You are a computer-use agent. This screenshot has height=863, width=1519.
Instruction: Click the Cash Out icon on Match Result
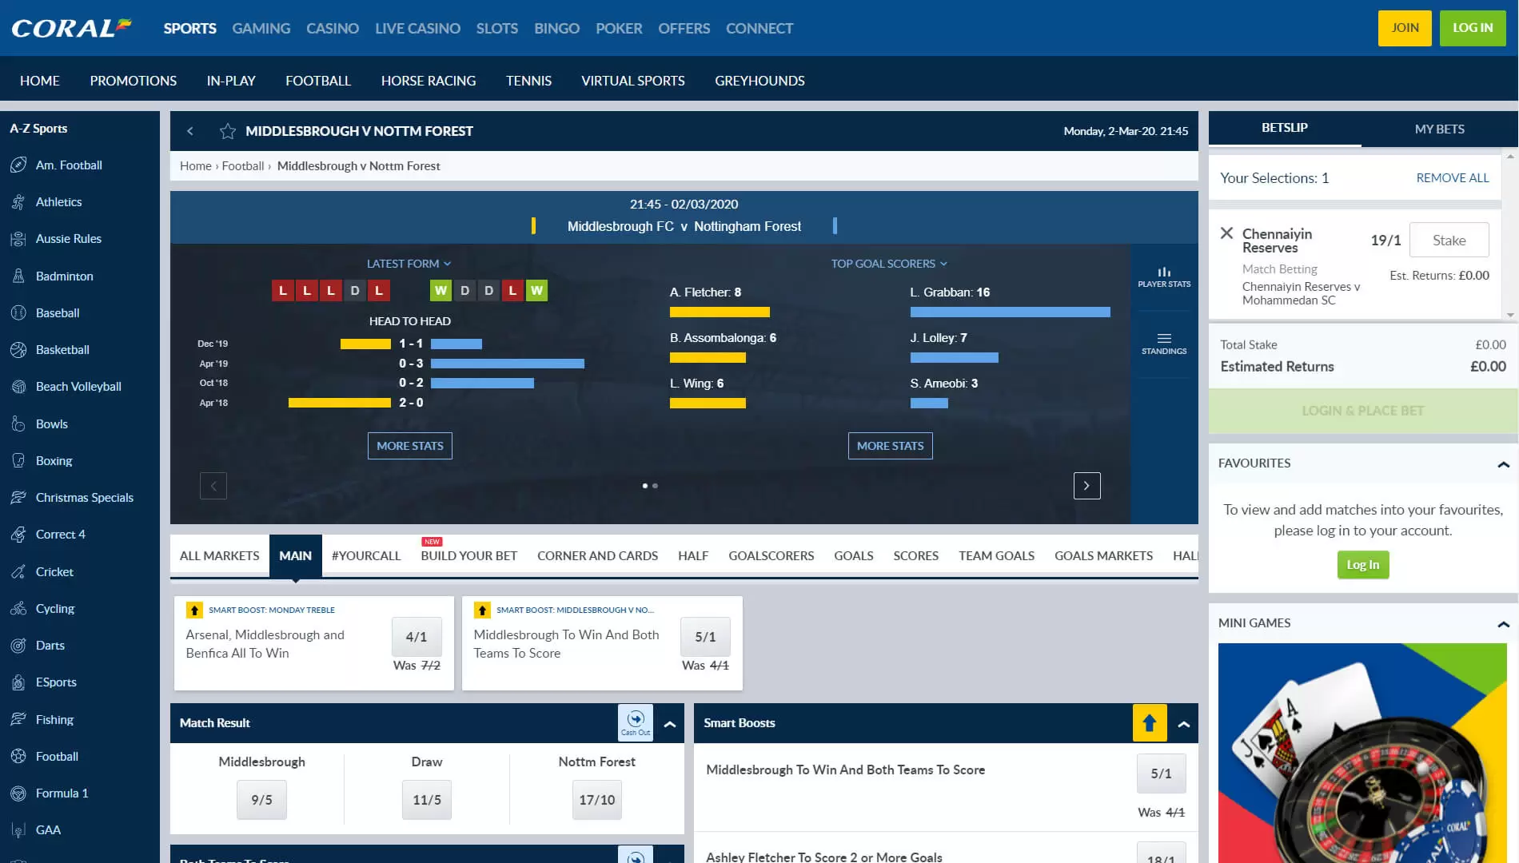point(636,722)
